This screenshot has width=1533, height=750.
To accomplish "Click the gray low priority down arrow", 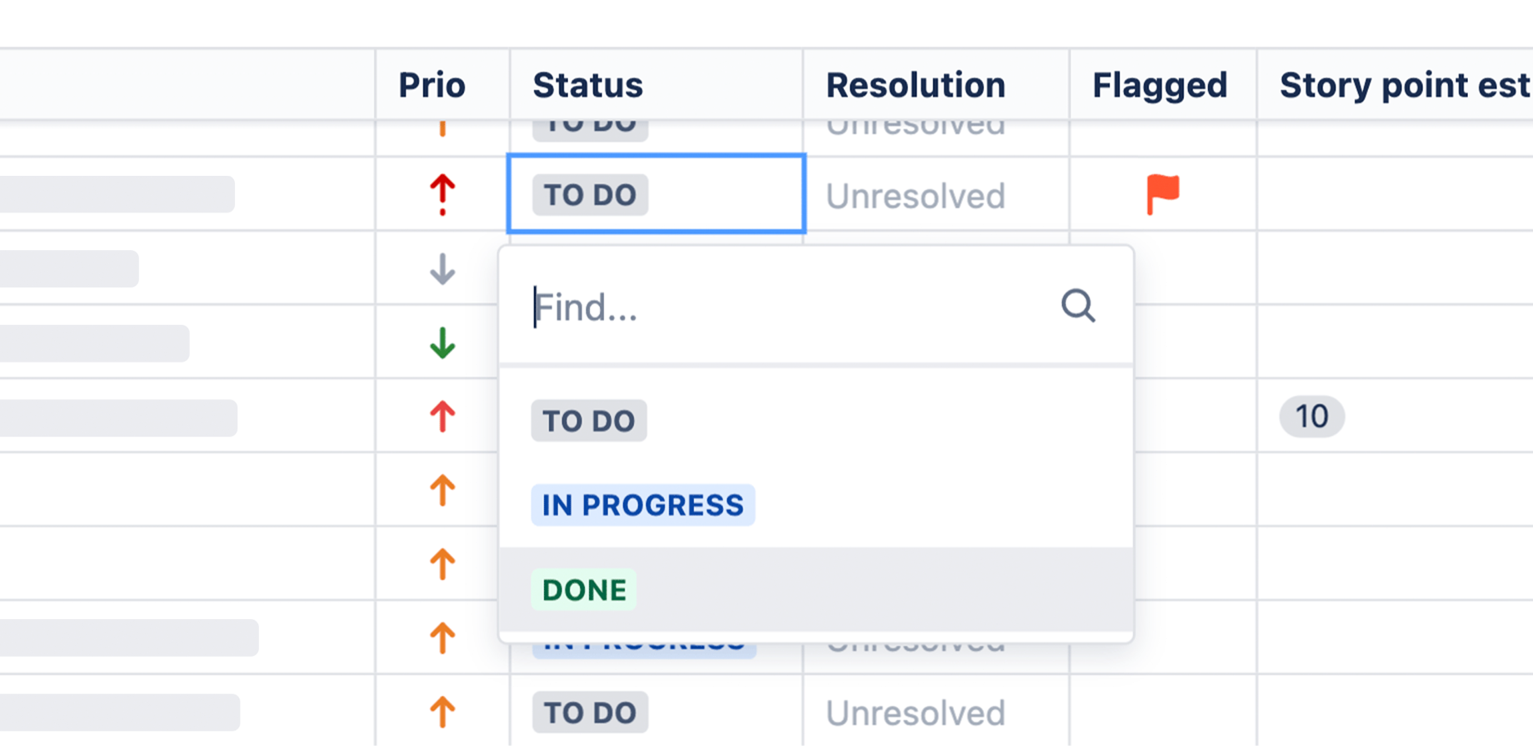I will tap(442, 268).
